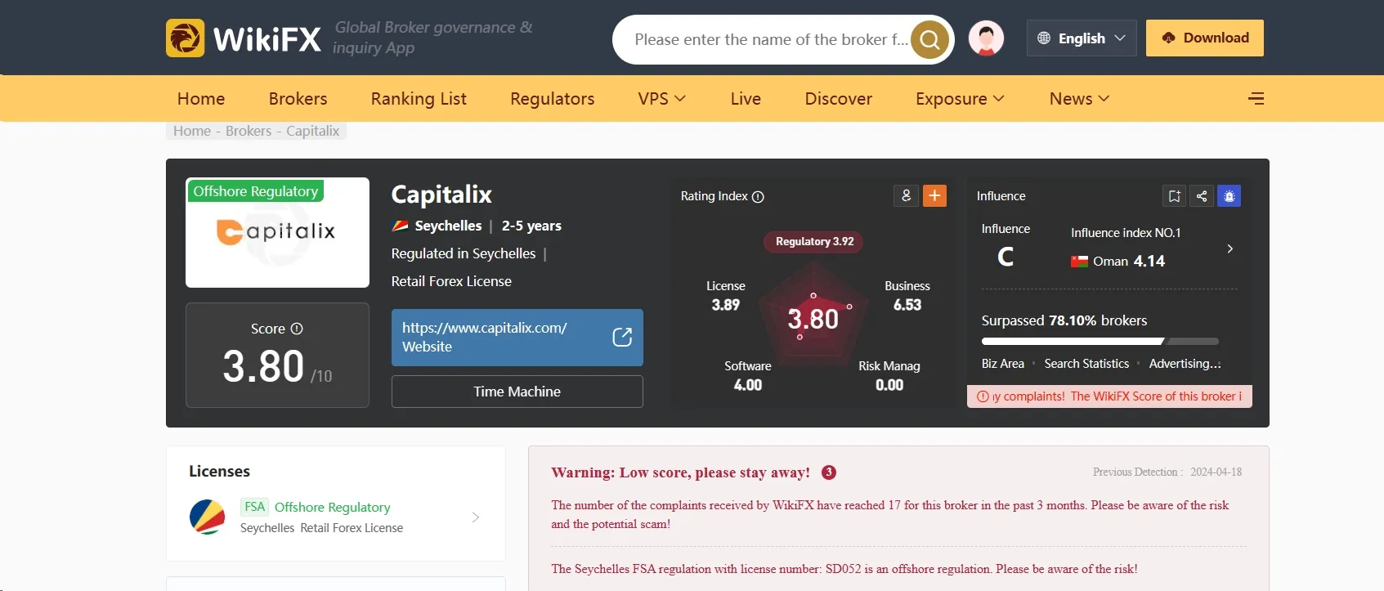Click the Offshore Regulatory green tag

(256, 191)
